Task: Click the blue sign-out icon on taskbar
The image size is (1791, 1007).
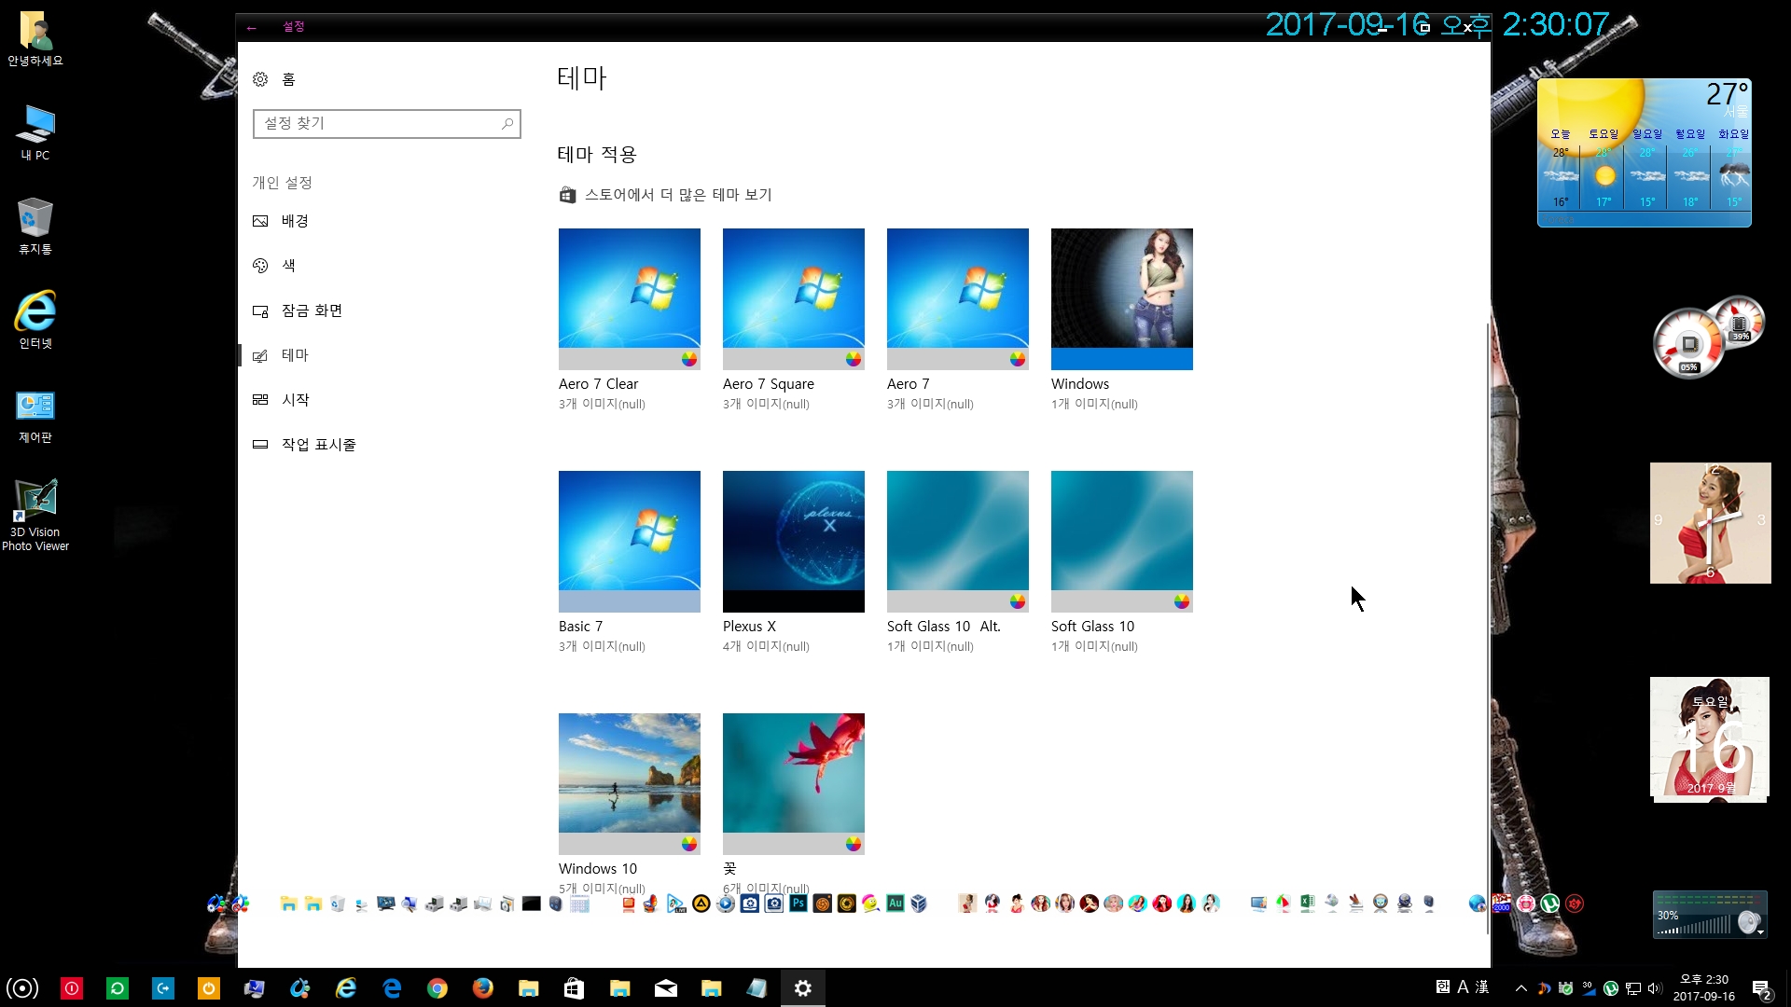Action: tap(163, 988)
